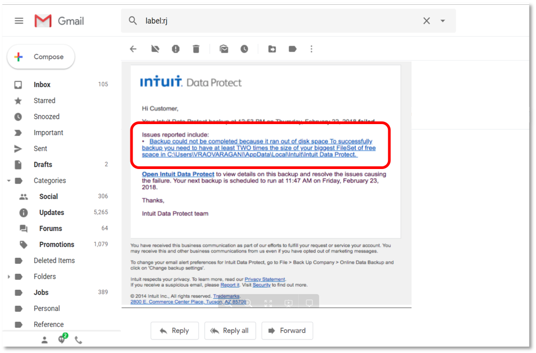This screenshot has width=536, height=353.
Task: Open the Deleted Items label
Action: [54, 260]
